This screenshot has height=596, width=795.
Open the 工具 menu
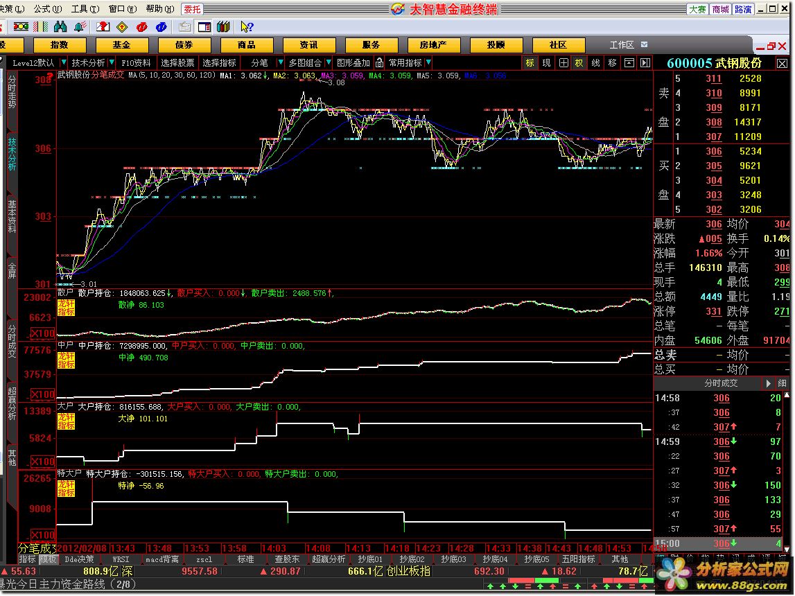pos(85,8)
